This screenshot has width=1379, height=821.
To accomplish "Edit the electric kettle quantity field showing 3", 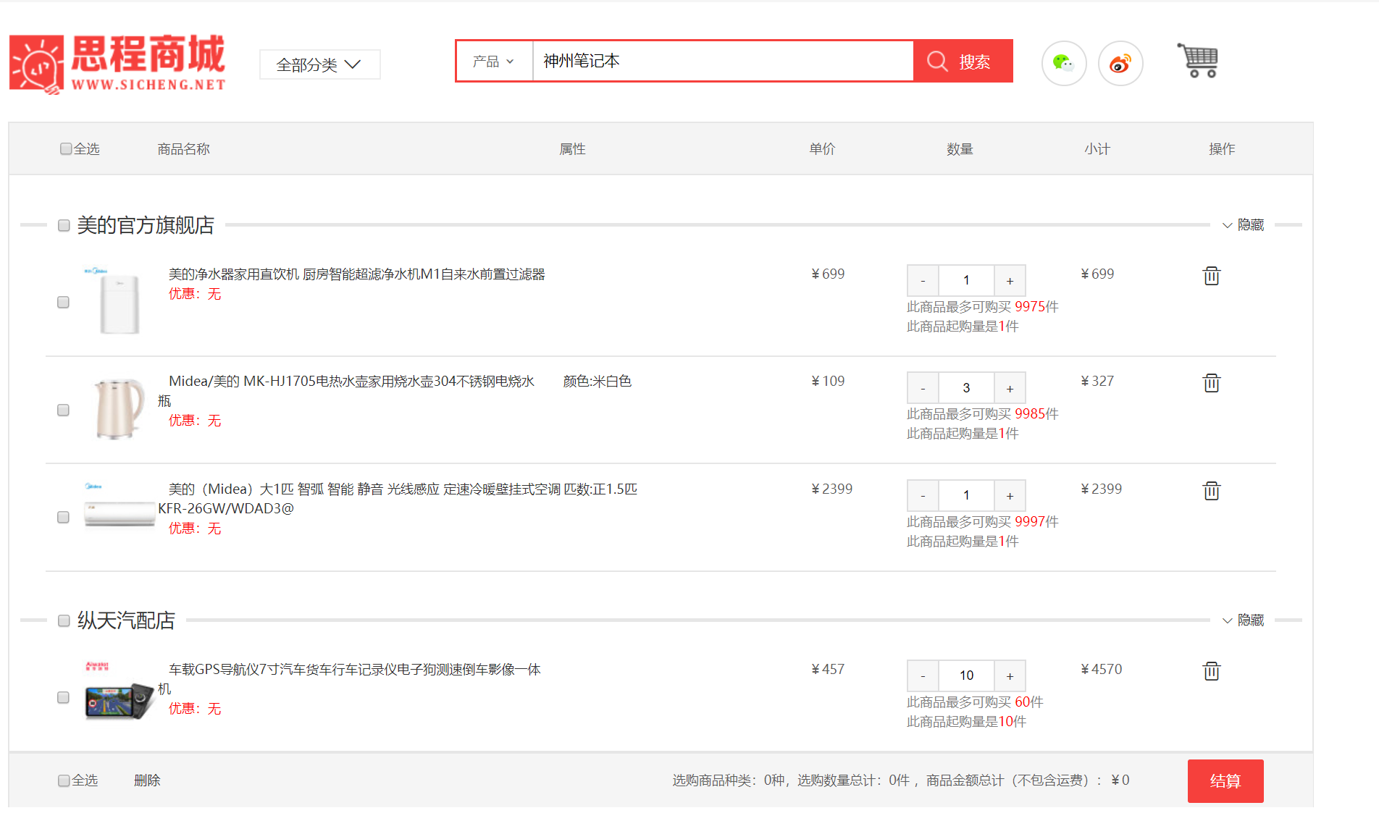I will click(966, 388).
